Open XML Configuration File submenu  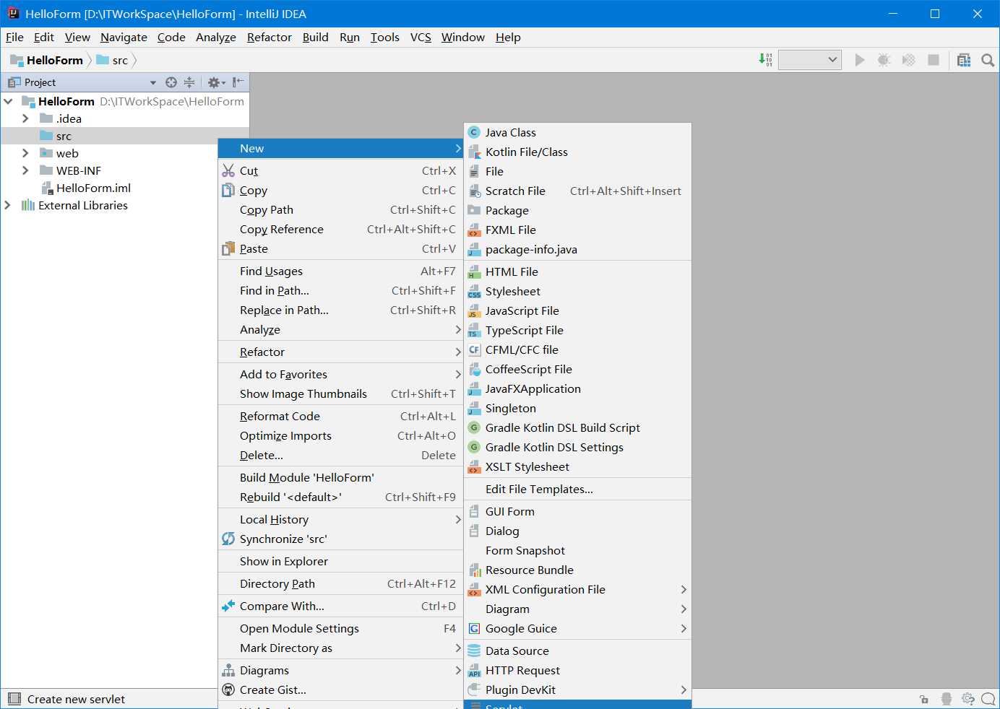pos(577,589)
